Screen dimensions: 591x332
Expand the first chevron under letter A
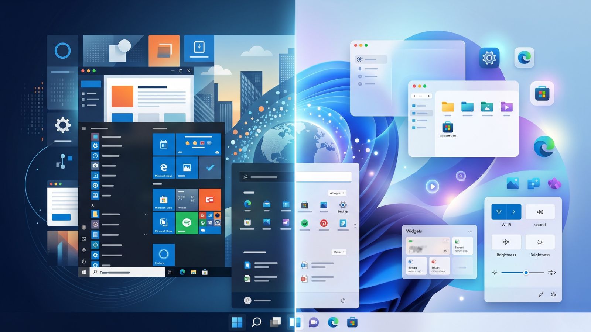click(145, 214)
